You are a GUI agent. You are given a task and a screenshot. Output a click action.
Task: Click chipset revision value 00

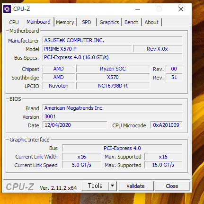pos(174,69)
